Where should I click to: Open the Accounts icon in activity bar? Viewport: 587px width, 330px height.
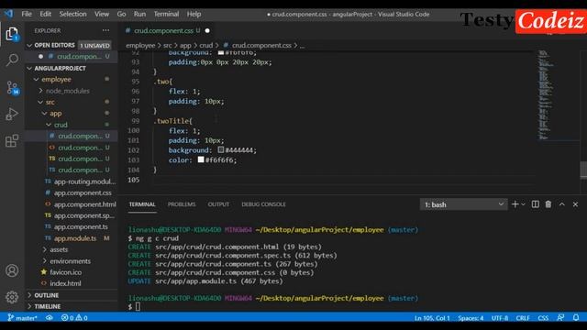click(12, 270)
